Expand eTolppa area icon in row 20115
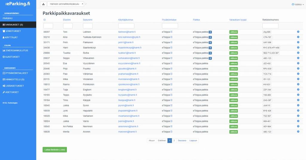 pyautogui.click(x=171, y=79)
